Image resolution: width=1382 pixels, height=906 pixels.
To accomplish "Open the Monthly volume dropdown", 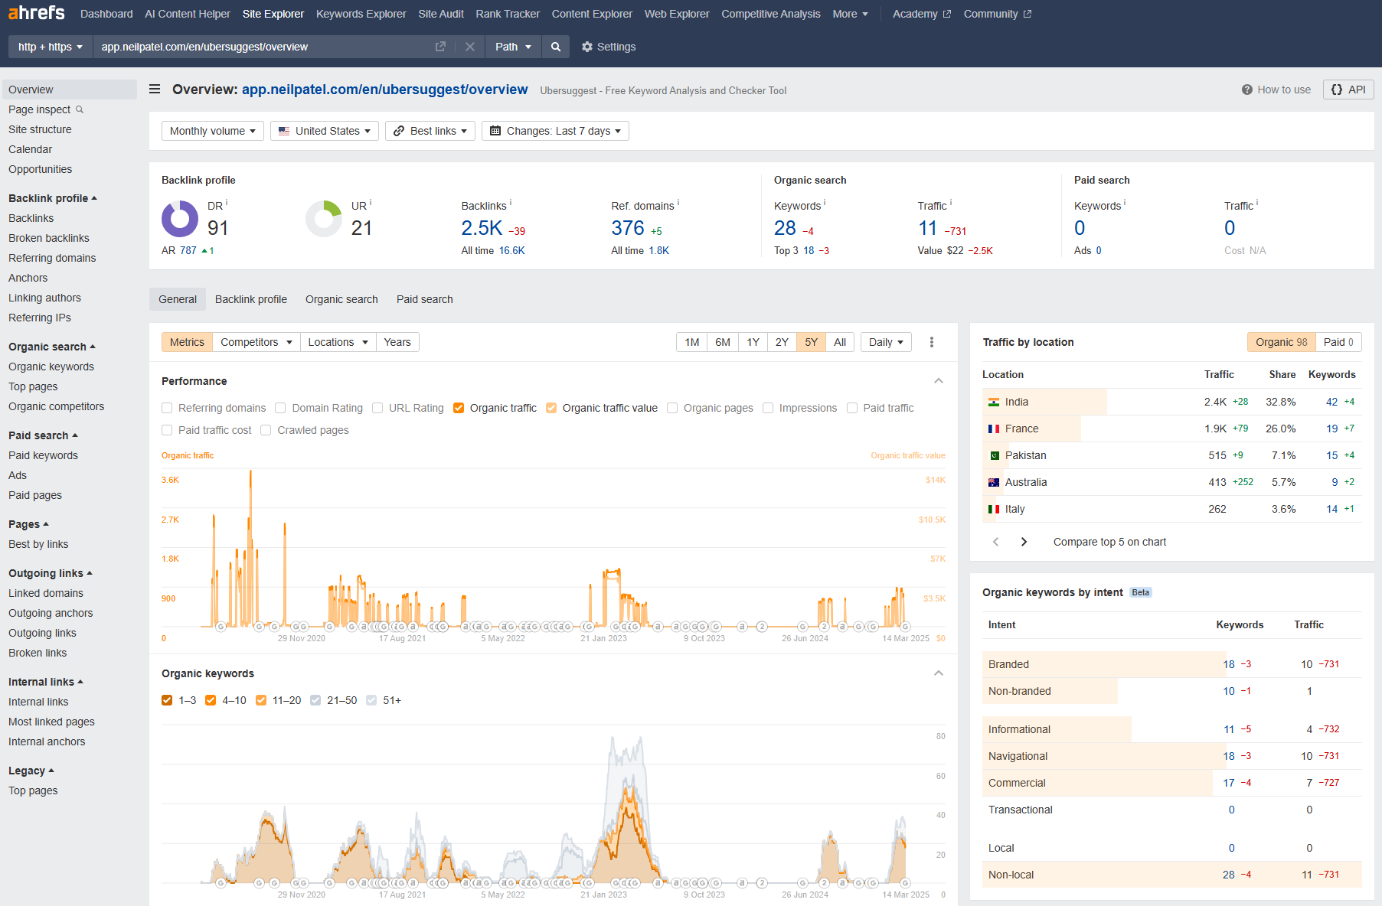I will (x=213, y=131).
